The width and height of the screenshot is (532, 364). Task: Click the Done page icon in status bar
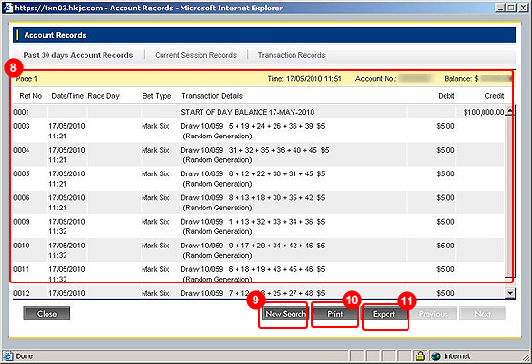(8, 356)
